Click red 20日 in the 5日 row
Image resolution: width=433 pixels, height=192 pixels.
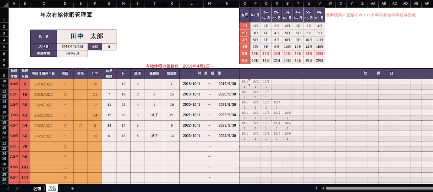tap(319, 53)
